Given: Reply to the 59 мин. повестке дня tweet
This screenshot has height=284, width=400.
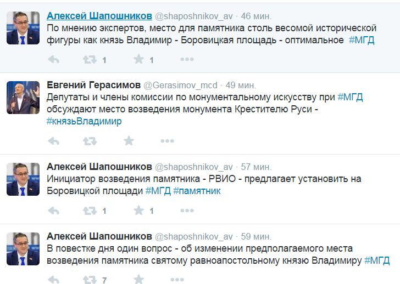Looking at the screenshot, I should coord(53,280).
